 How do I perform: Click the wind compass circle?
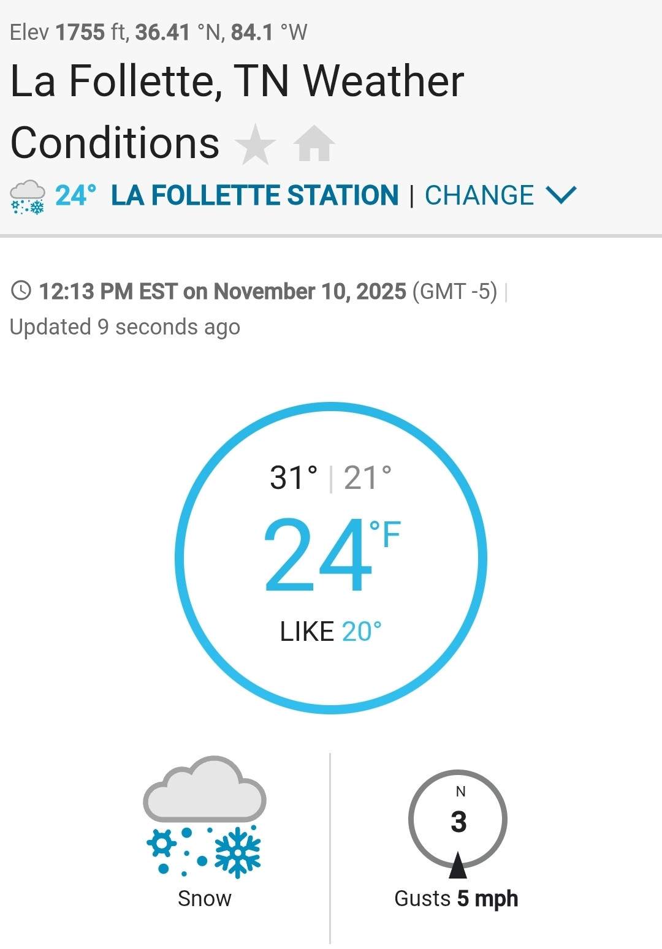[458, 819]
